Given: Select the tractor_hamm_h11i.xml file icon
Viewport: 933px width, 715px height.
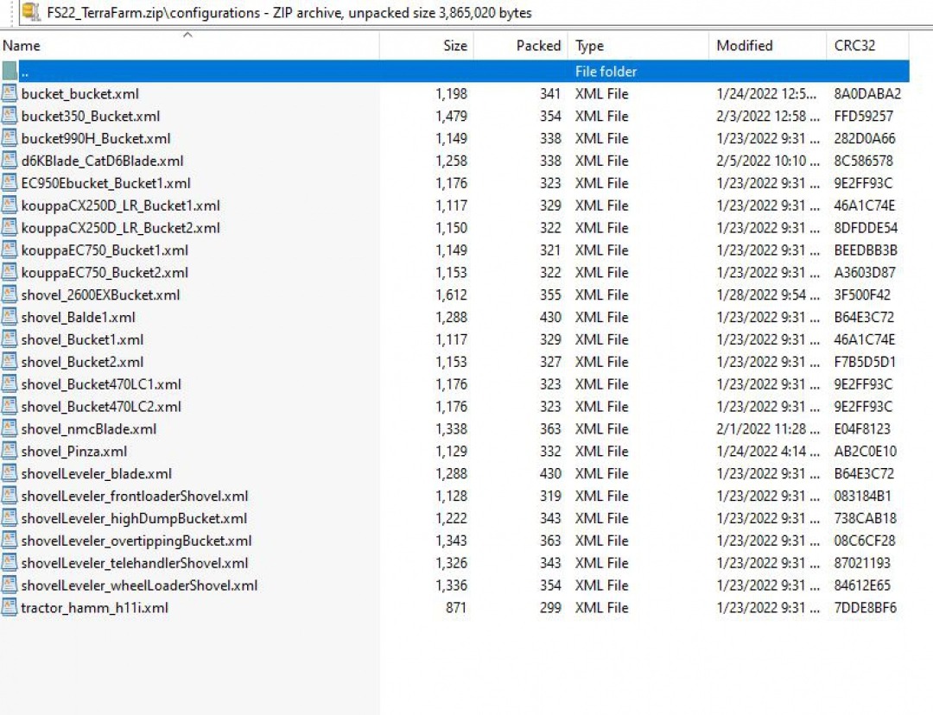Looking at the screenshot, I should pyautogui.click(x=10, y=608).
